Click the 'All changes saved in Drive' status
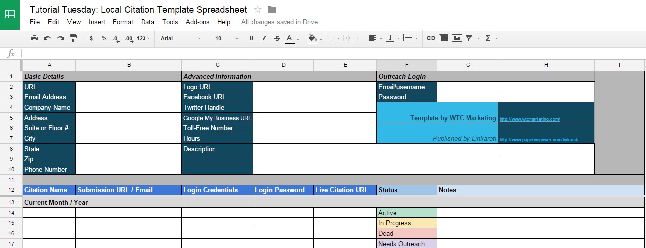This screenshot has height=248, width=646. pos(279,22)
